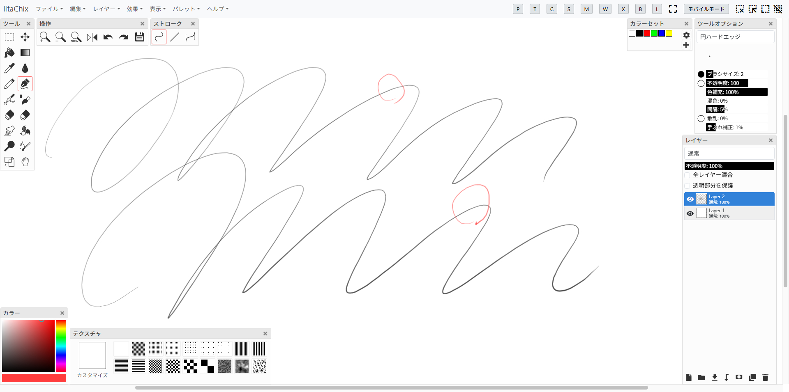Pick the blue swatch in color set
Screen dimensions: 789x392
click(662, 33)
